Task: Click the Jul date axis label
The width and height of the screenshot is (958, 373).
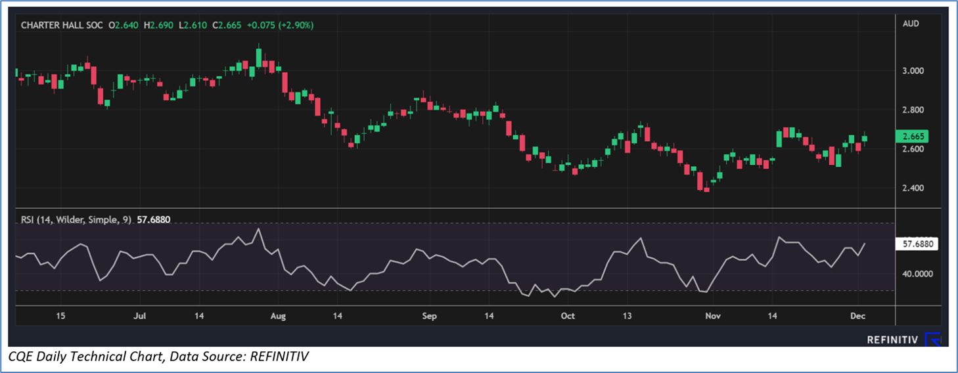Action: tap(140, 316)
